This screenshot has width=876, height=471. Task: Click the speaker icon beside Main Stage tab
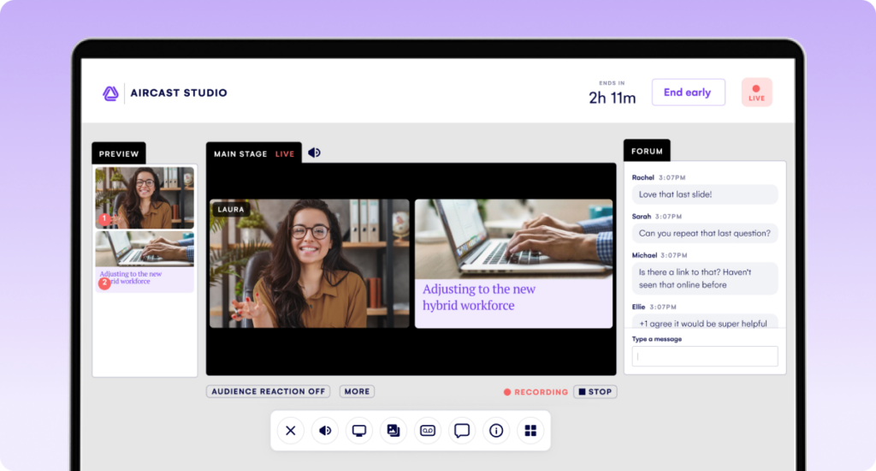(315, 153)
